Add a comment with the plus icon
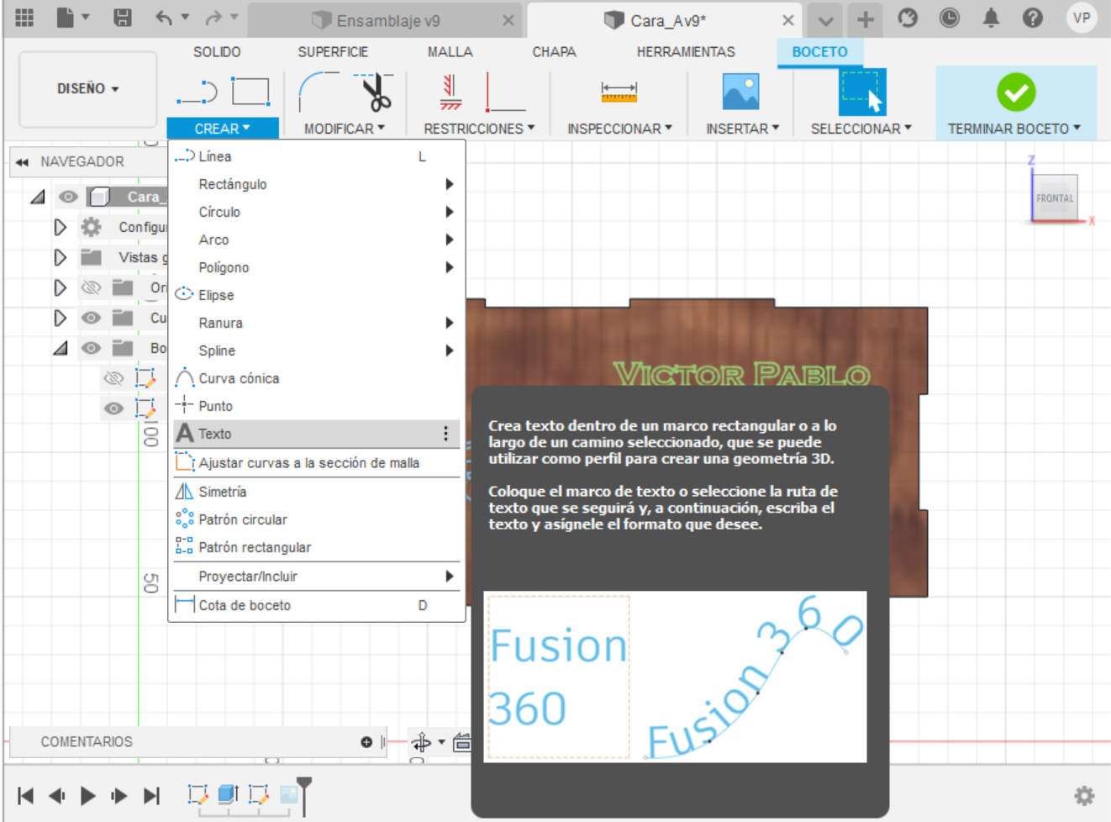Viewport: 1111px width, 822px height. pos(366,742)
